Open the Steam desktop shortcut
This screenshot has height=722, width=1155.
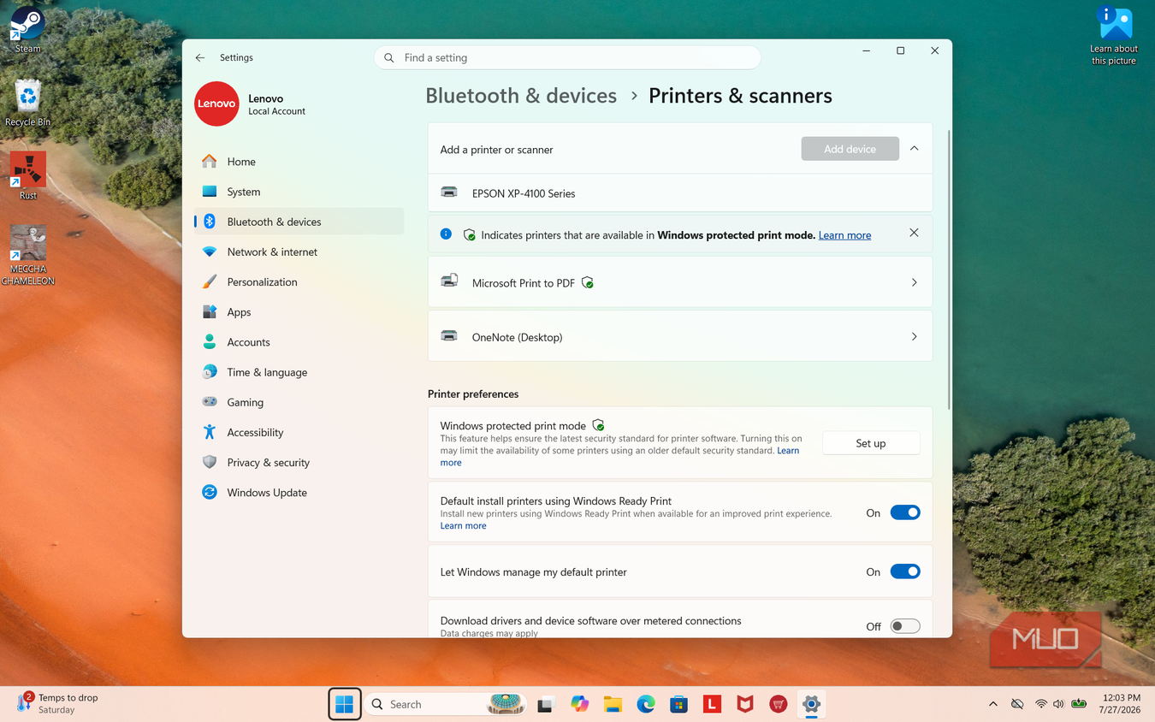tap(27, 29)
